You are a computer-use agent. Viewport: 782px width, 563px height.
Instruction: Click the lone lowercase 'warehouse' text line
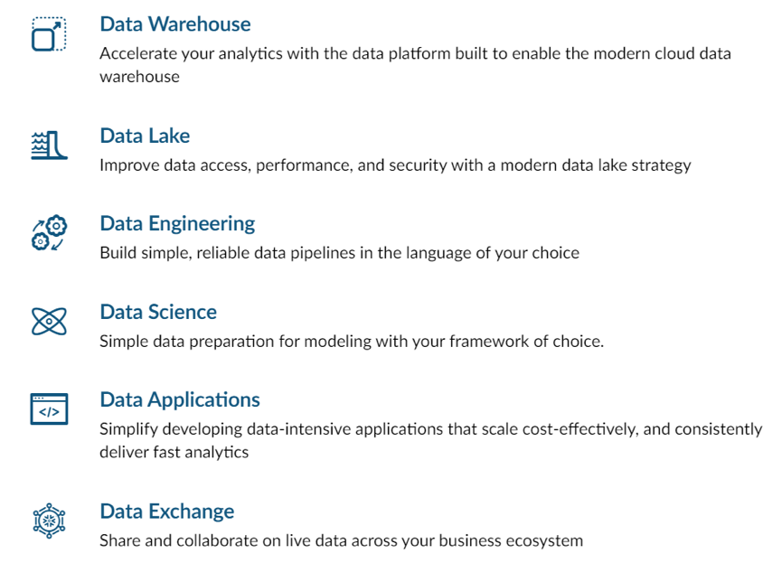139,77
